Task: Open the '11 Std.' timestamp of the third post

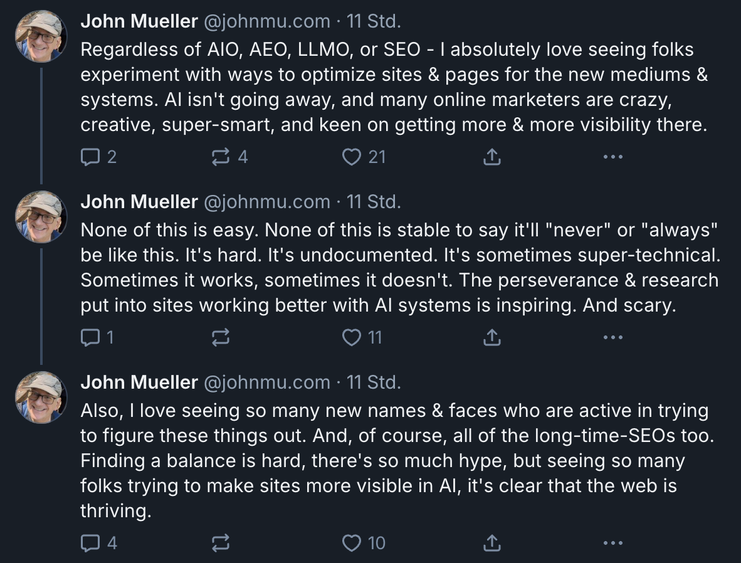Action: tap(374, 382)
